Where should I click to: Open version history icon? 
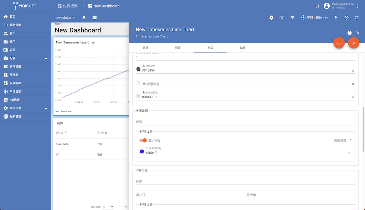346,17
